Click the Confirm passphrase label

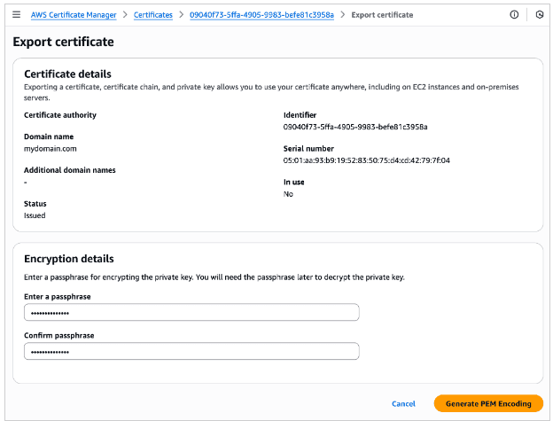(x=58, y=335)
